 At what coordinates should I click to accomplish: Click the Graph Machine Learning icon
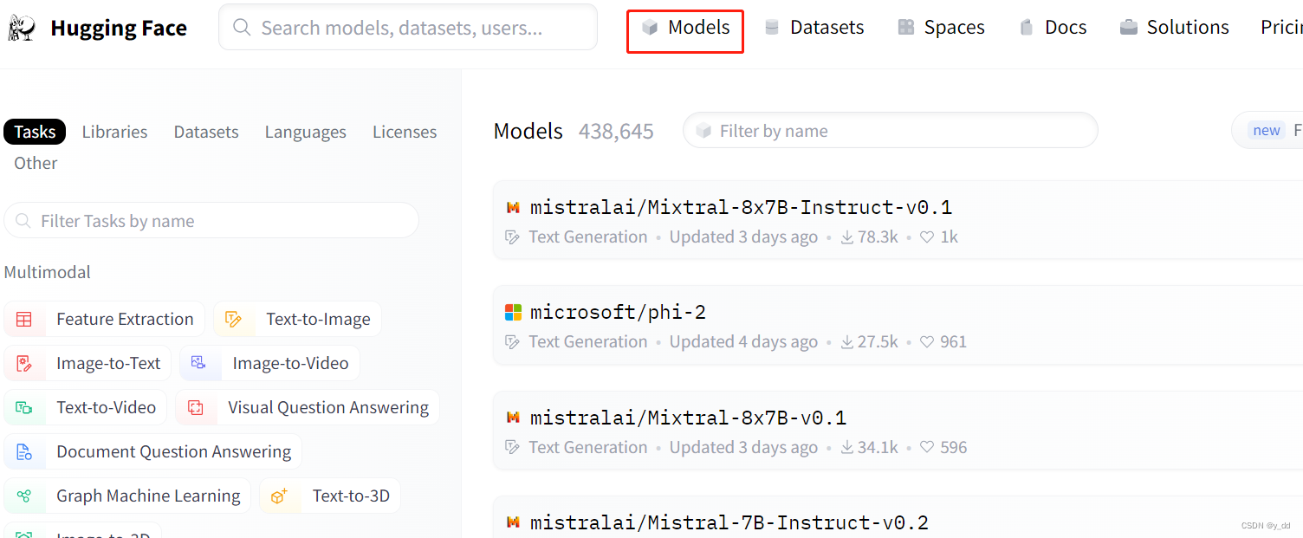[x=24, y=496]
